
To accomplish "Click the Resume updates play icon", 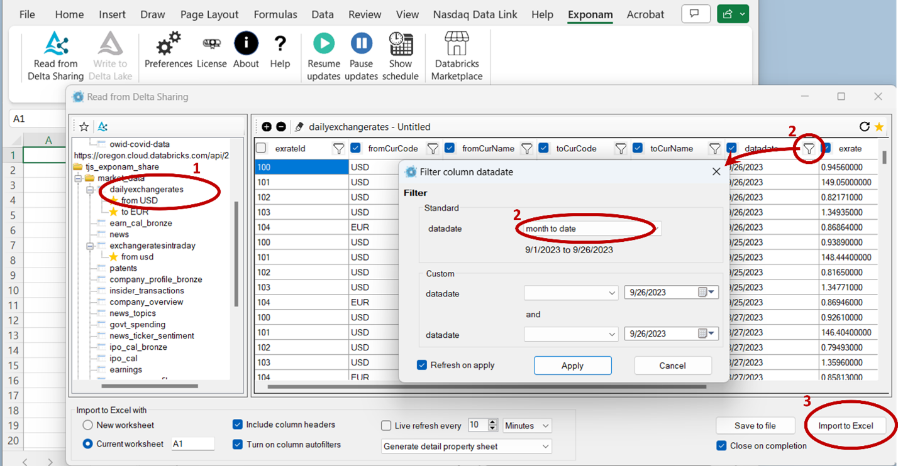I will (324, 43).
